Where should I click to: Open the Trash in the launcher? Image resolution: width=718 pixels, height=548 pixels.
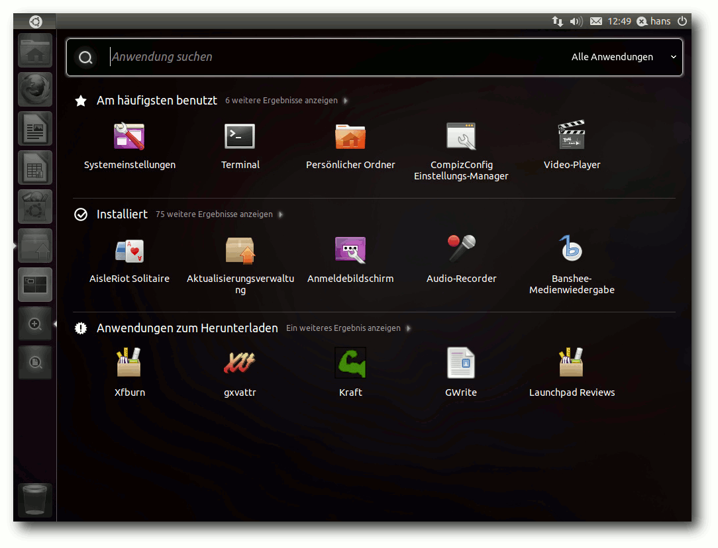click(x=35, y=500)
